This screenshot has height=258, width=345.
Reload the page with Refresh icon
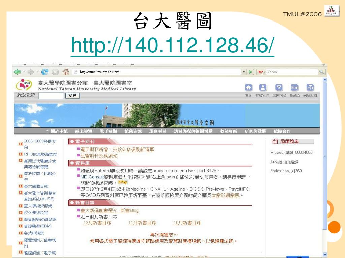point(45,72)
